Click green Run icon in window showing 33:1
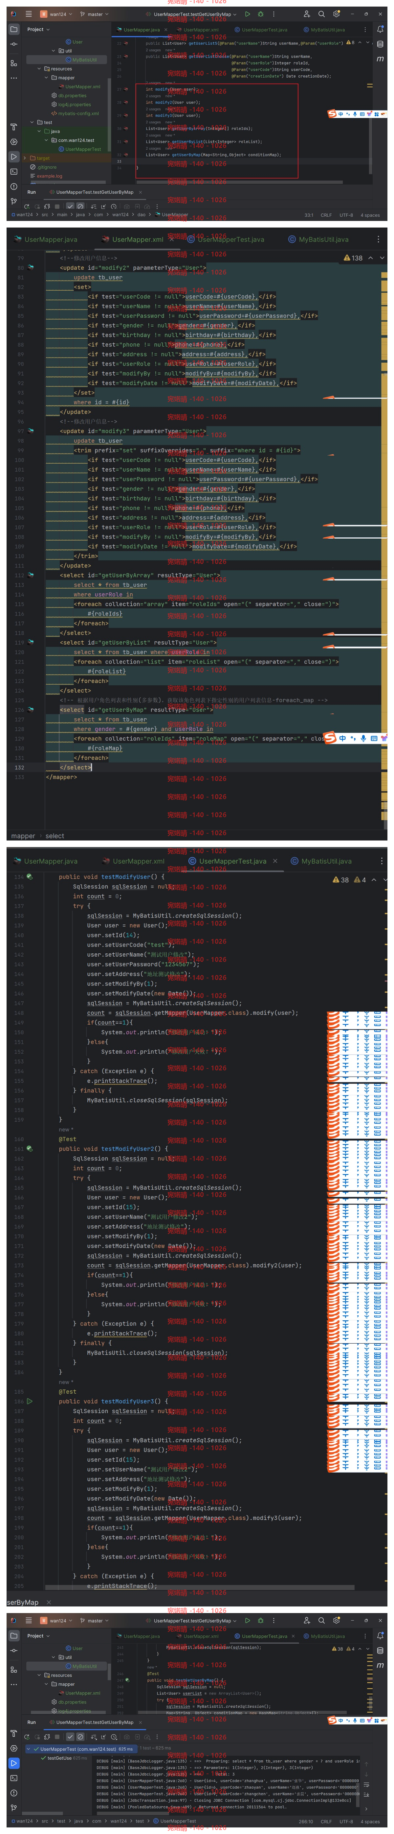The width and height of the screenshot is (394, 1834). point(247,13)
